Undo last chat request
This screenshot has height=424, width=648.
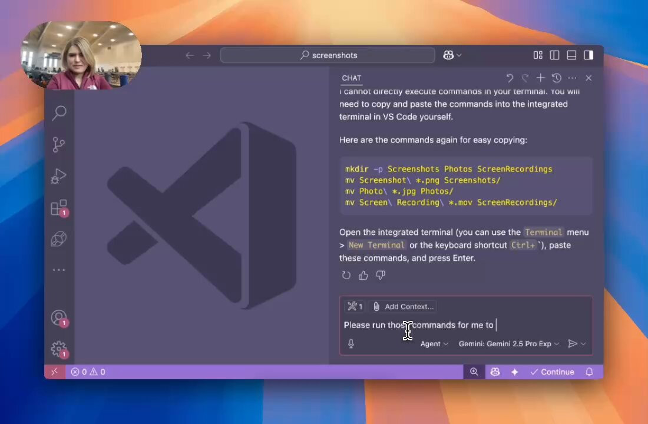pos(510,78)
